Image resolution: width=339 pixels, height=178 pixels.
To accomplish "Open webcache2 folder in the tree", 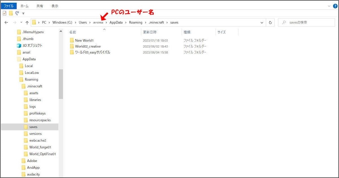I will point(38,140).
